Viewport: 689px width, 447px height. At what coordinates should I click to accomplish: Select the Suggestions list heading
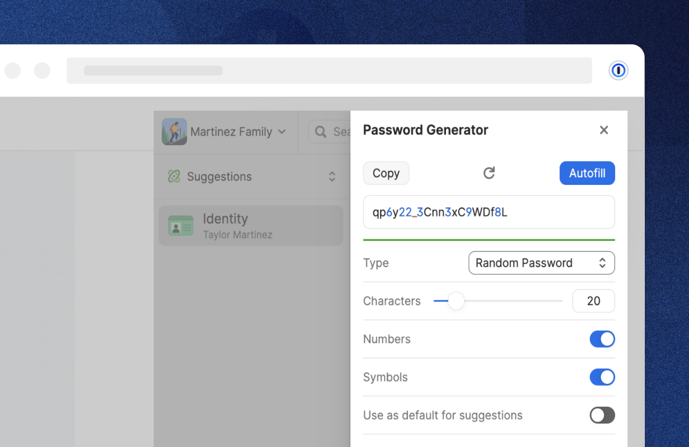tap(219, 177)
